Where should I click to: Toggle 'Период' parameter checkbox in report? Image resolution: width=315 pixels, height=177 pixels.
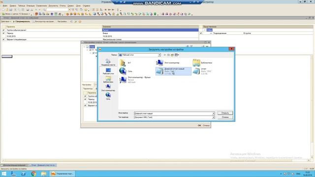(3, 33)
